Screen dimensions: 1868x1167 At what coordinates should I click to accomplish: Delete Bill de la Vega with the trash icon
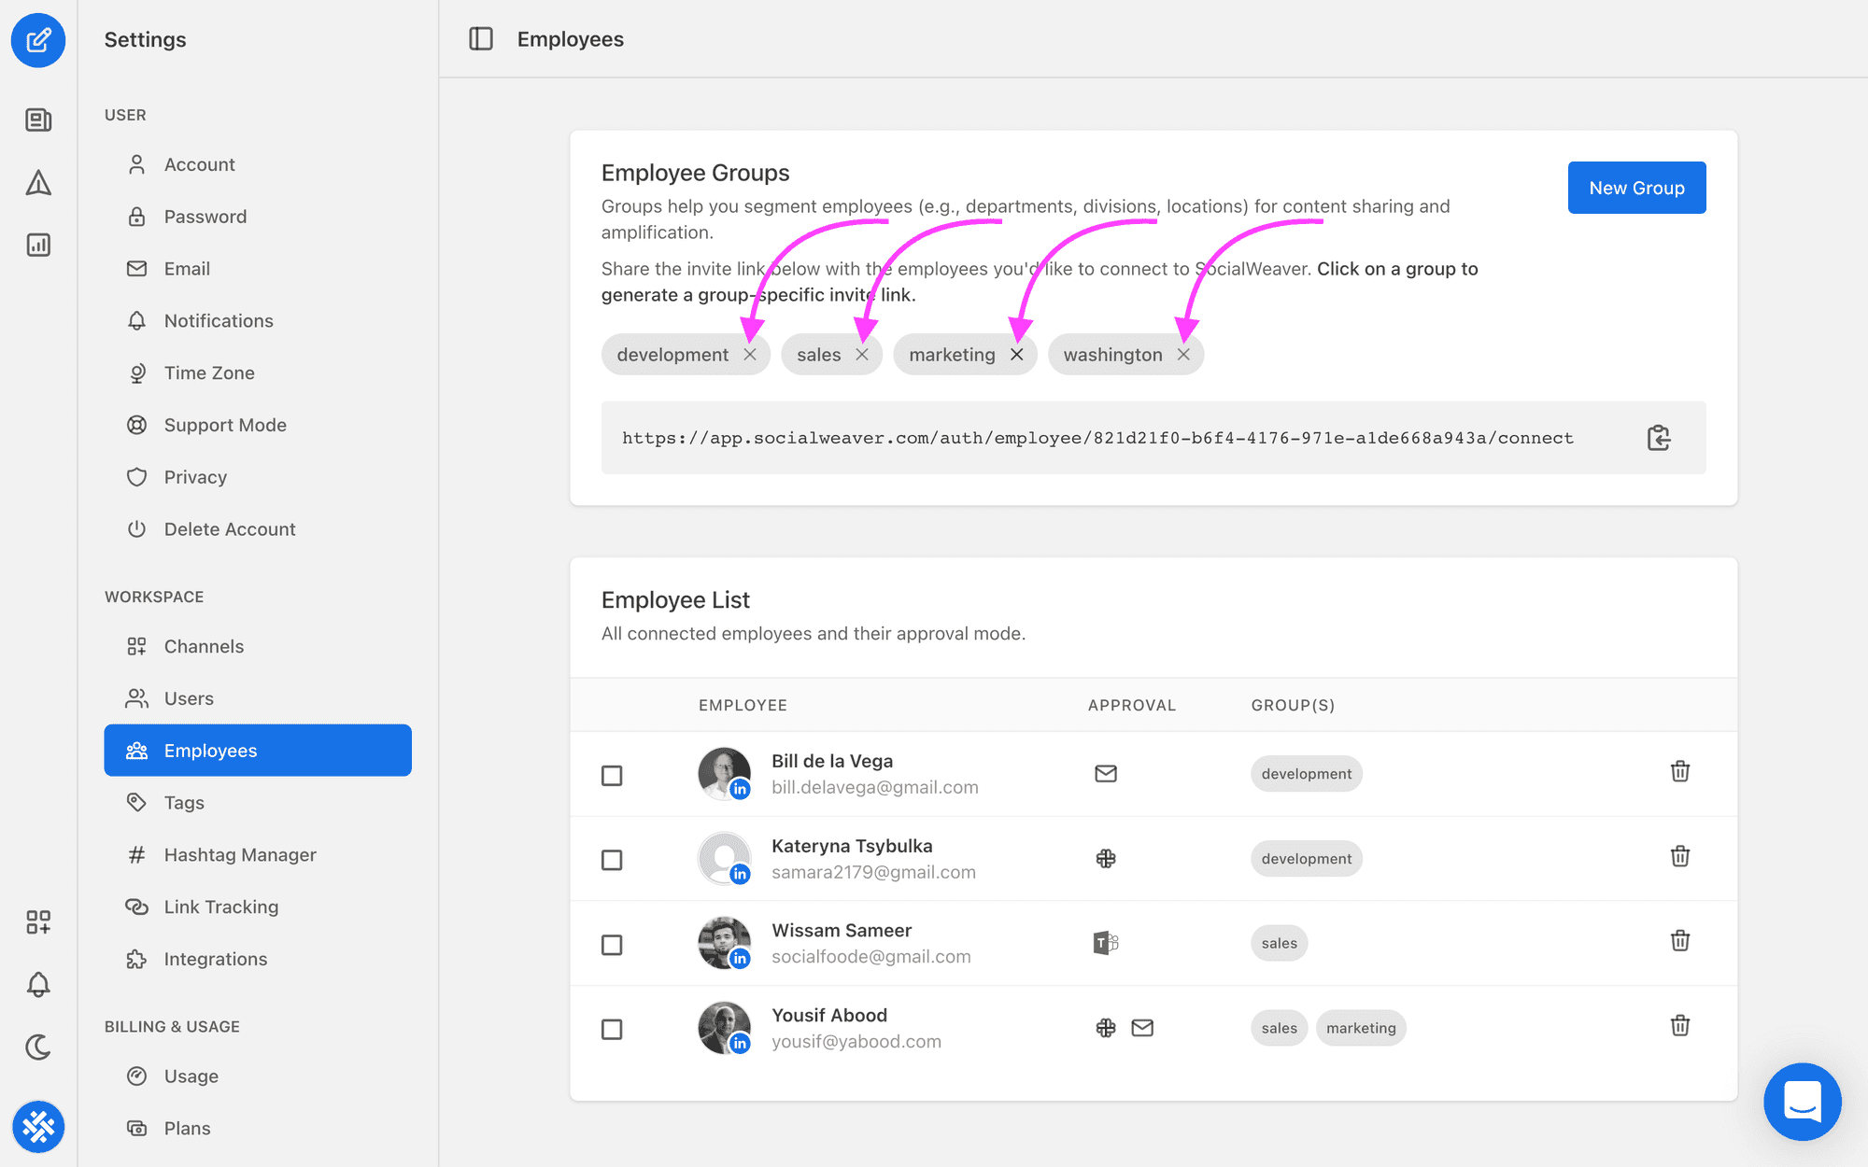(1680, 771)
